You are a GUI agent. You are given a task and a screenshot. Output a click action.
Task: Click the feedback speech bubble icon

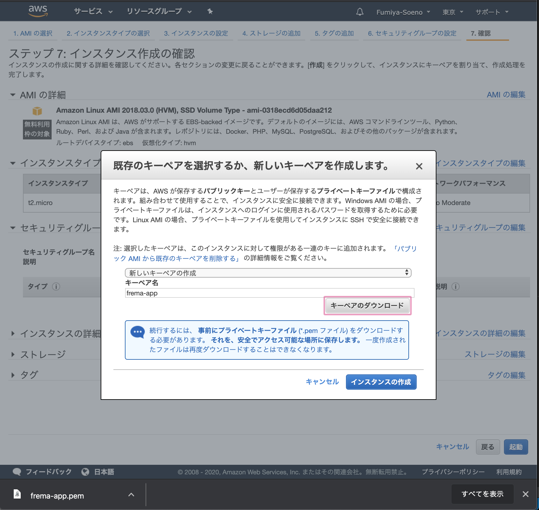(x=18, y=472)
